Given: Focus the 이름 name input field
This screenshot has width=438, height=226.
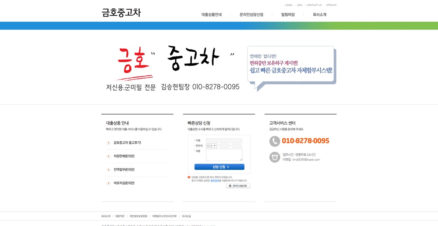Looking at the screenshot, I should (x=224, y=140).
